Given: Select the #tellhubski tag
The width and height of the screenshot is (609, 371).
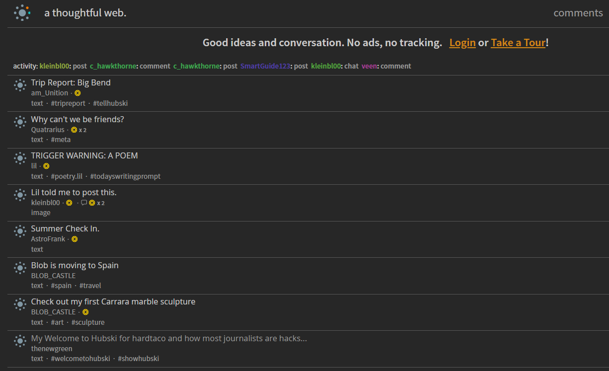Looking at the screenshot, I should point(110,103).
